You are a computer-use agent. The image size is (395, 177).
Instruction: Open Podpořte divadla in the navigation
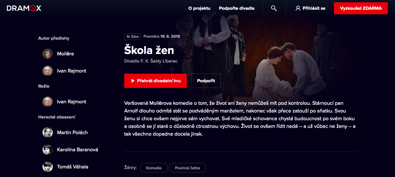[x=237, y=8]
